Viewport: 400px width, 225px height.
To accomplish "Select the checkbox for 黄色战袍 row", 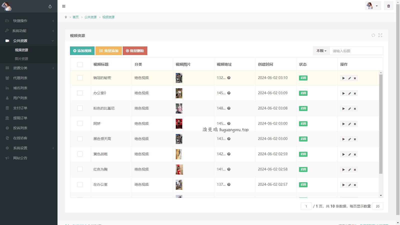I will click(x=80, y=154).
